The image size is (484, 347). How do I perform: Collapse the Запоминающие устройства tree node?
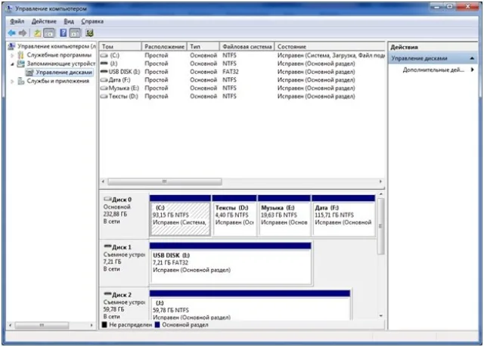pos(12,64)
